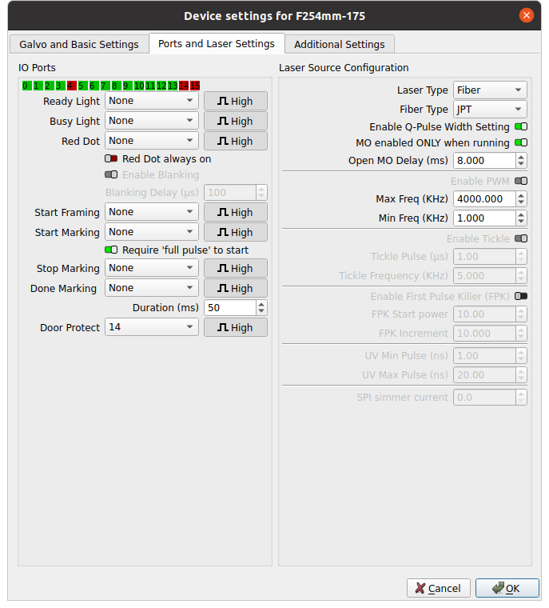Open Done Marking port dropdown

[152, 288]
